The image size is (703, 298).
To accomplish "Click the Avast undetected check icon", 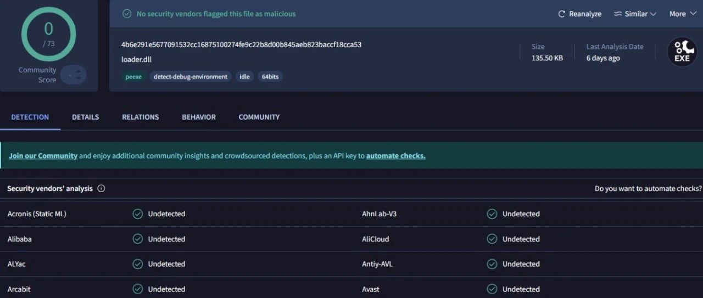I will tap(492, 289).
